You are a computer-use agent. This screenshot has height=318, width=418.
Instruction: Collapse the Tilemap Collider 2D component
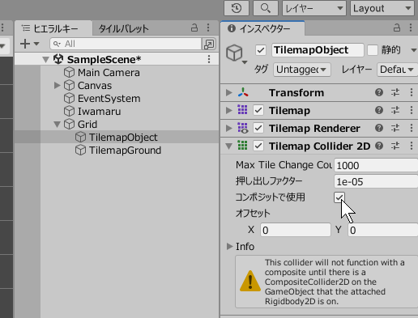228,146
